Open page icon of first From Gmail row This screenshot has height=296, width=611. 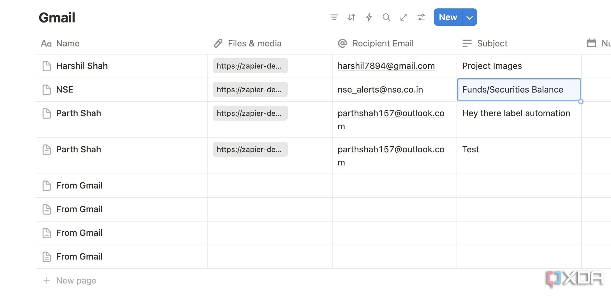coord(46,186)
